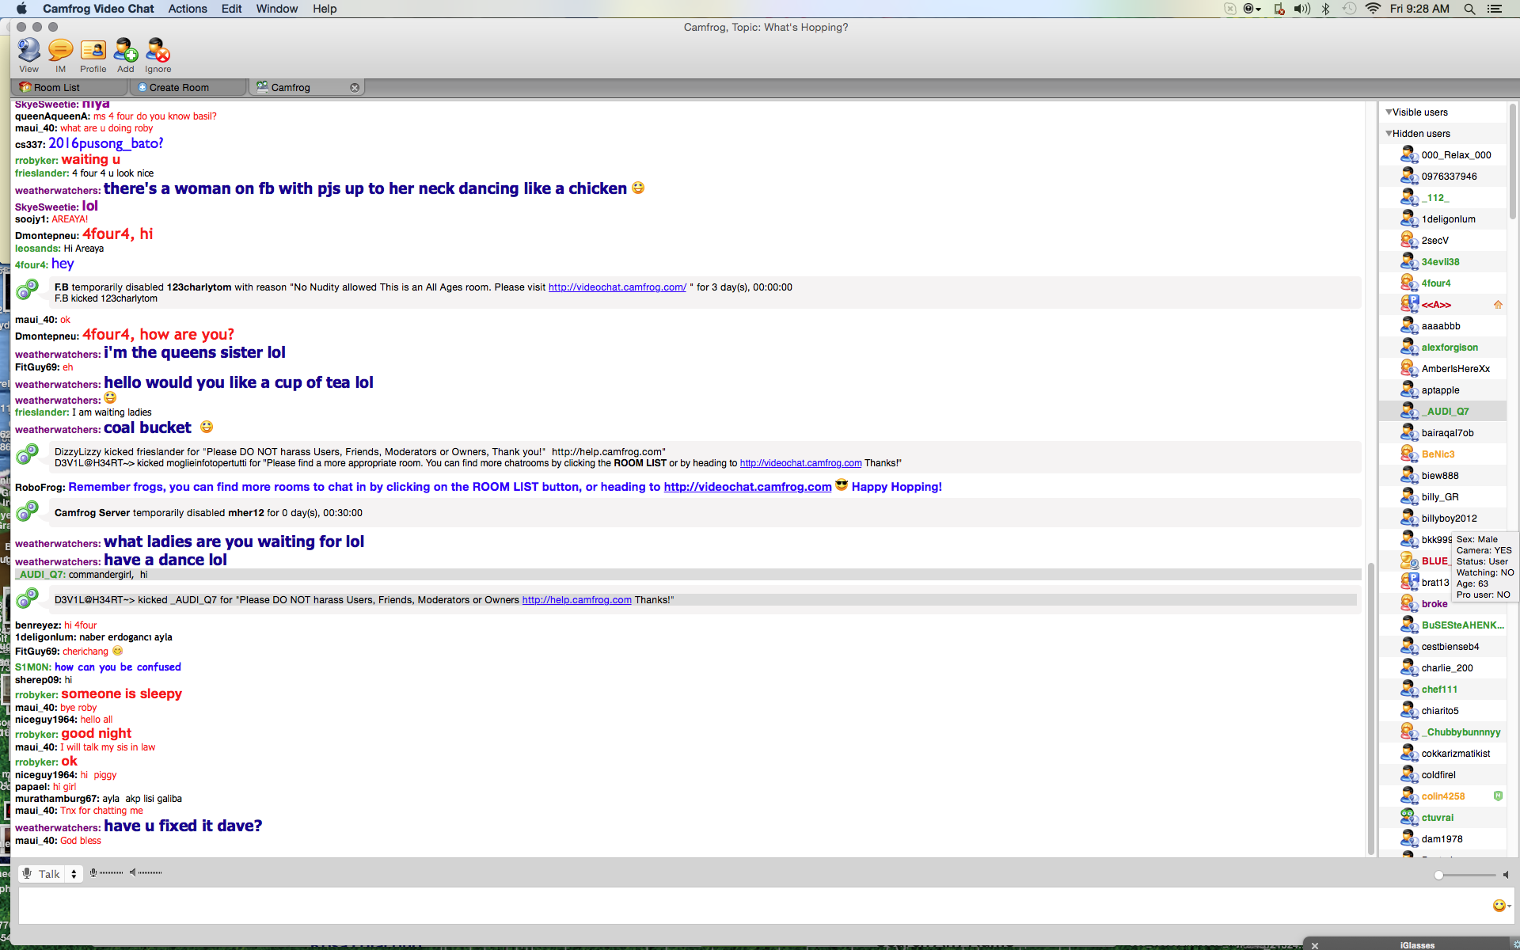The image size is (1520, 950).
Task: Switch to the Create Room tab
Action: (188, 87)
